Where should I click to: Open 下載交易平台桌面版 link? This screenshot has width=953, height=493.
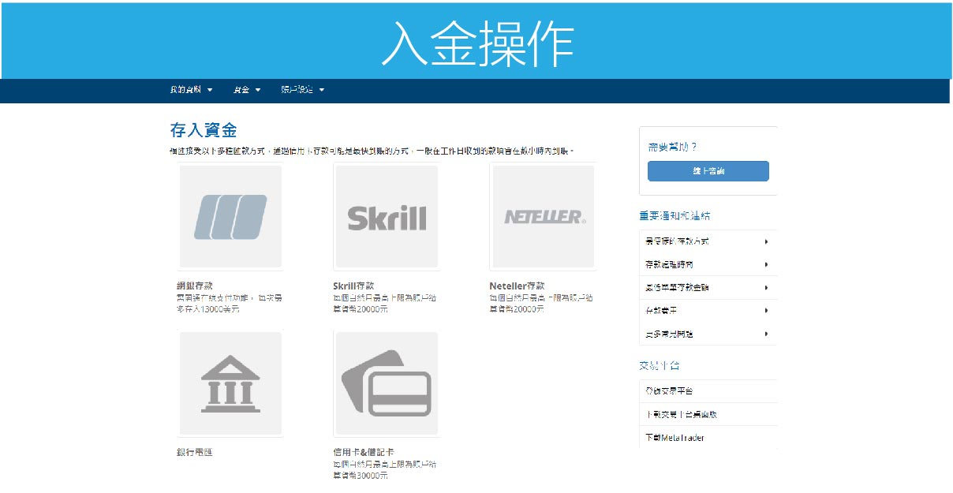[x=708, y=414]
